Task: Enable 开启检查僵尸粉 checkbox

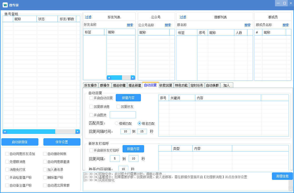Action: tap(7, 177)
